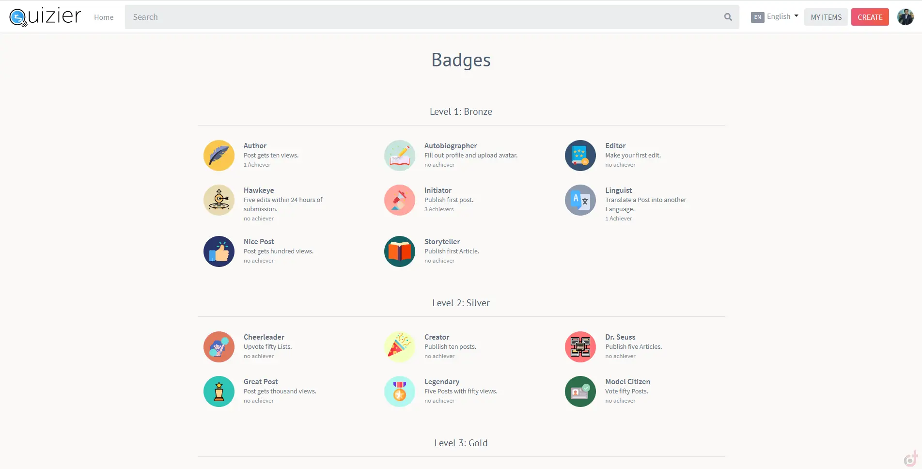Click inside the Search input field
The width and height of the screenshot is (922, 469).
point(422,17)
